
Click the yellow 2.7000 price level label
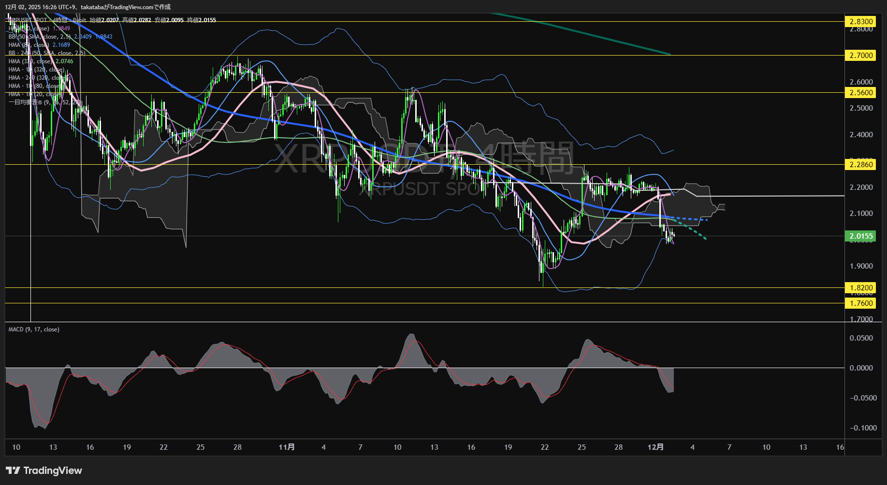(x=861, y=56)
